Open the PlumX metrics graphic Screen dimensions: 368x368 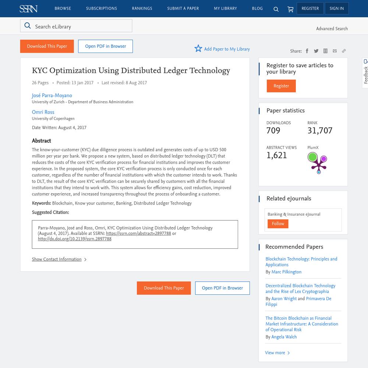click(x=317, y=163)
